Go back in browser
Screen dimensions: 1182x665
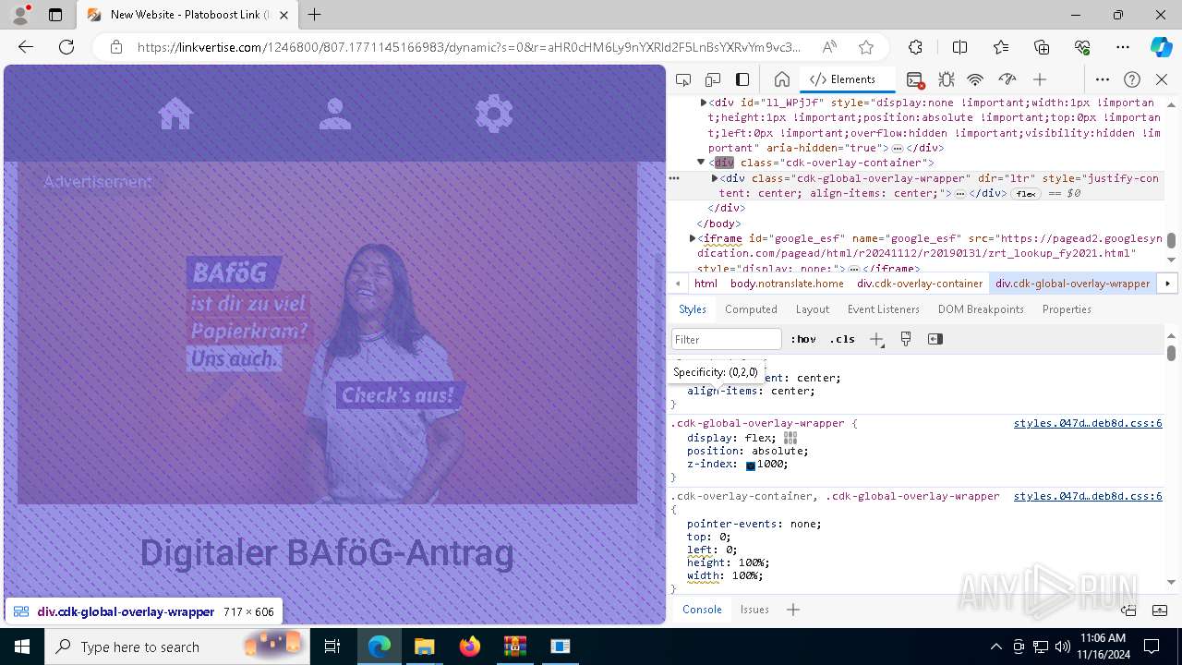[26, 47]
